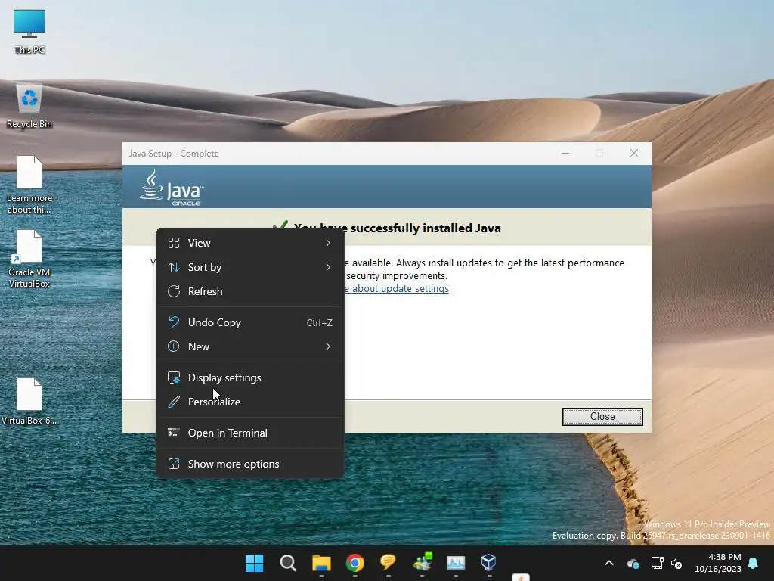774x581 pixels.
Task: Click the OneDrive cloud tray icon
Action: pyautogui.click(x=633, y=563)
